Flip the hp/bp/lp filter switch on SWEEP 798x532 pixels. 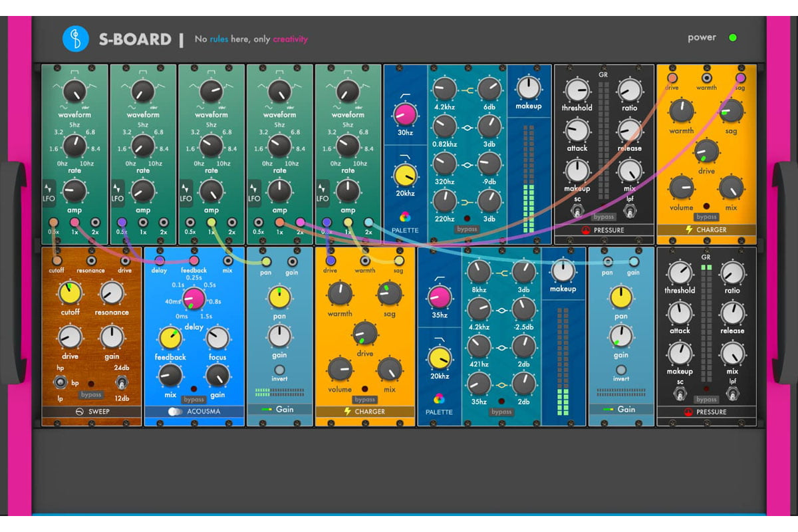[62, 382]
